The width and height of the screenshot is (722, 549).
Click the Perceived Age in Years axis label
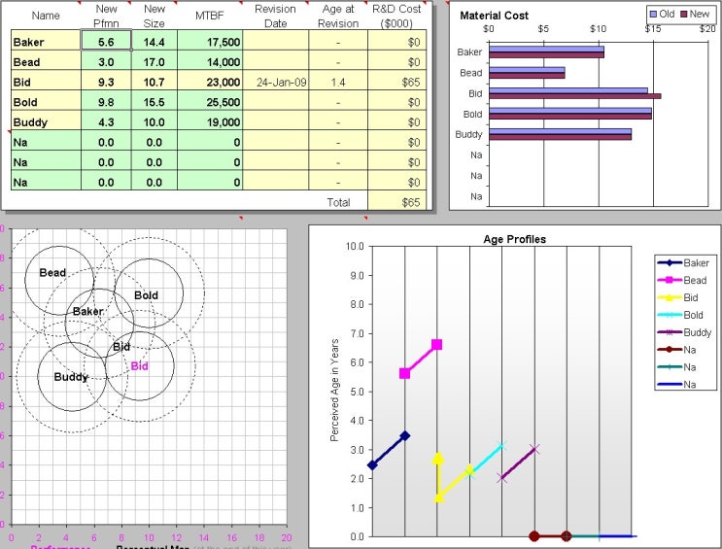pyautogui.click(x=333, y=391)
